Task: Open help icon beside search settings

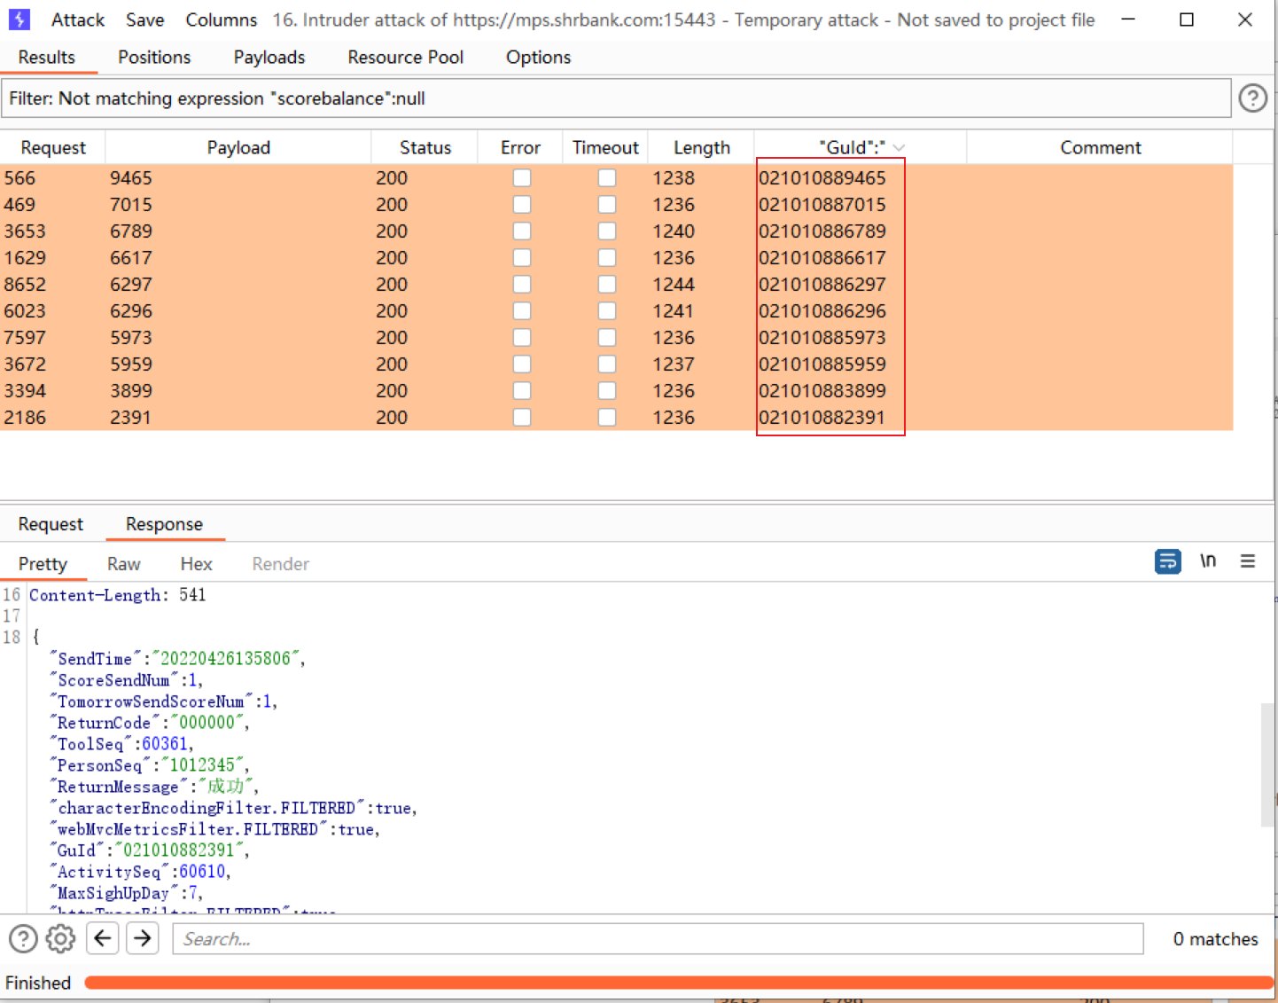Action: click(x=23, y=938)
